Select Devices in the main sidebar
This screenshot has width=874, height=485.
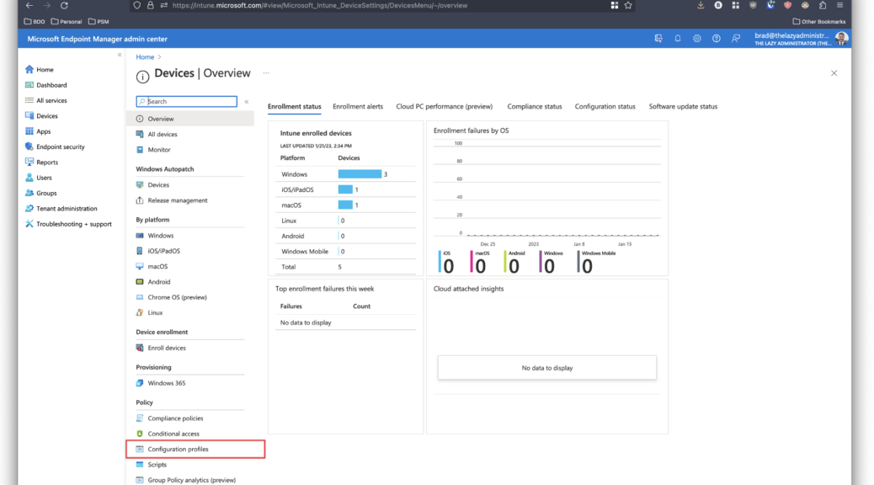[41, 116]
